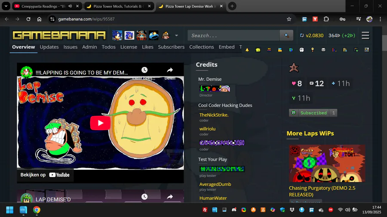The image size is (387, 217).
Task: Open the envelope messages icon
Action: coord(323,50)
